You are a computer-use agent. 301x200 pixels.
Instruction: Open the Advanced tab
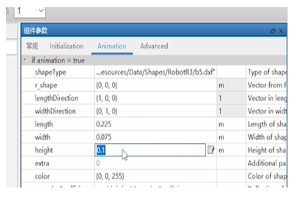click(154, 46)
